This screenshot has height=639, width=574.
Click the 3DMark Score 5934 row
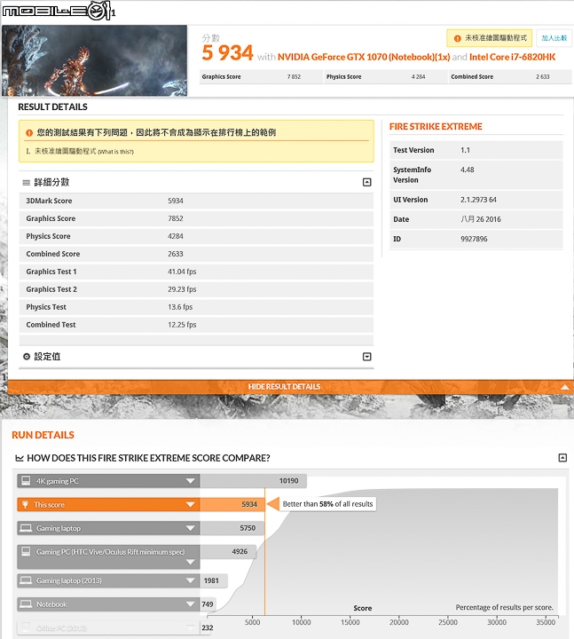[196, 201]
